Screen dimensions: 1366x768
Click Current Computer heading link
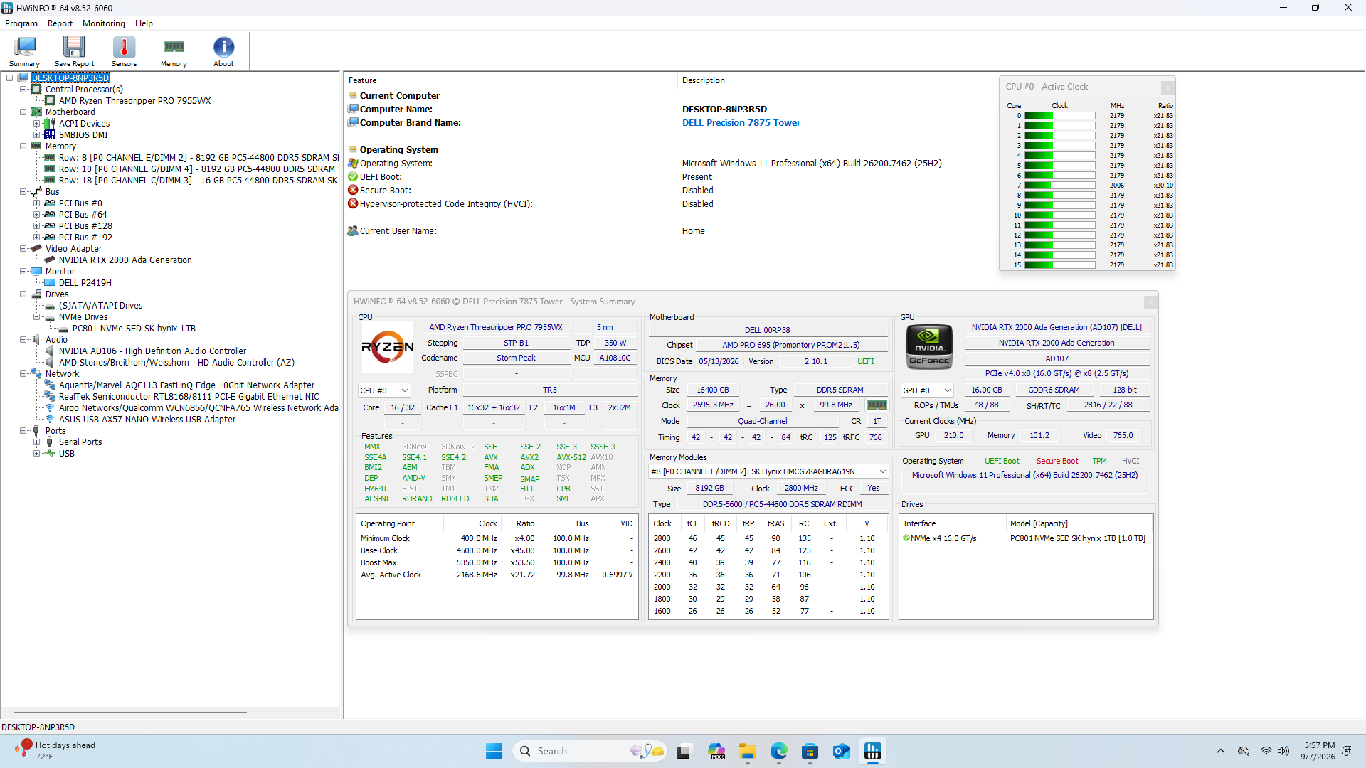(x=399, y=96)
